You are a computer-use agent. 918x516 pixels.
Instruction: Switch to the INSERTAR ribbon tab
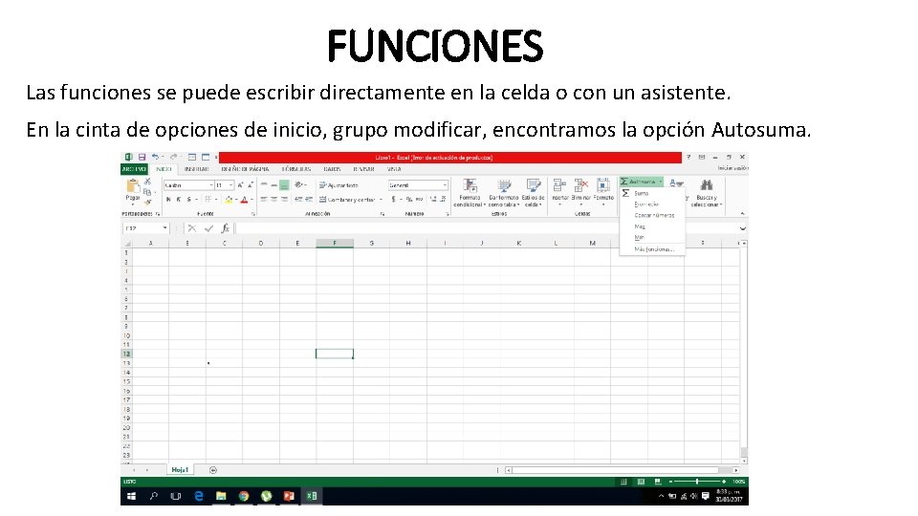tap(197, 169)
